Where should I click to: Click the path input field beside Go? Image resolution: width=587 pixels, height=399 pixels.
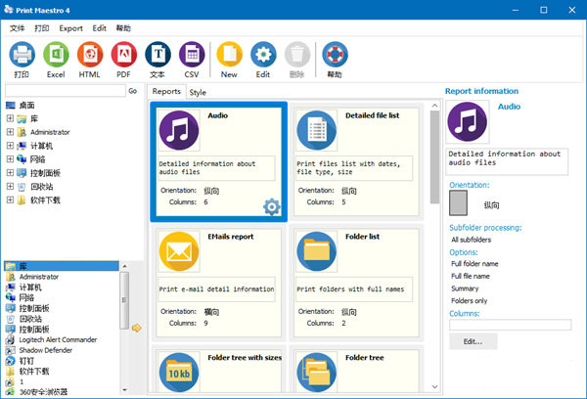[64, 90]
